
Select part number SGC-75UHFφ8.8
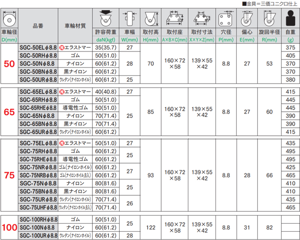(x=38, y=207)
